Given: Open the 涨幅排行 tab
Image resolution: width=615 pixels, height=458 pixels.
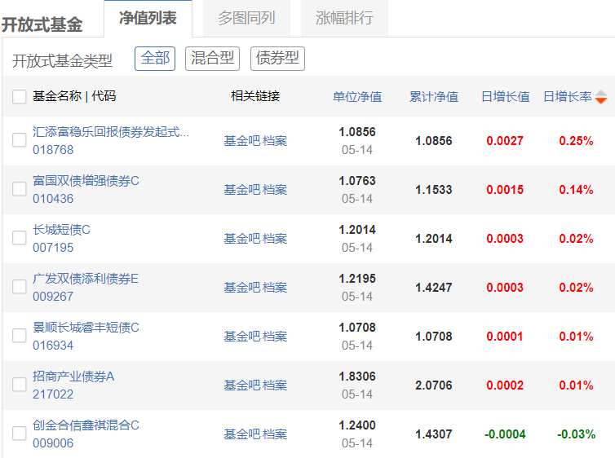Looking at the screenshot, I should [x=344, y=18].
